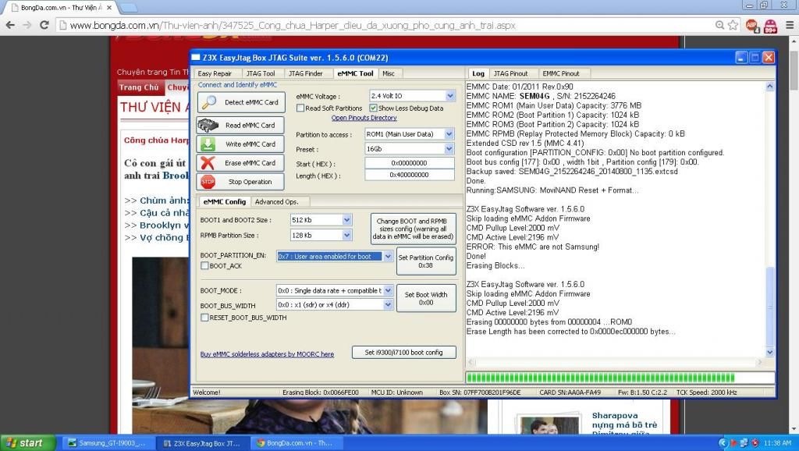The width and height of the screenshot is (799, 451).
Task: Click the red X icon on Erase eMMC Card
Action: click(x=208, y=163)
